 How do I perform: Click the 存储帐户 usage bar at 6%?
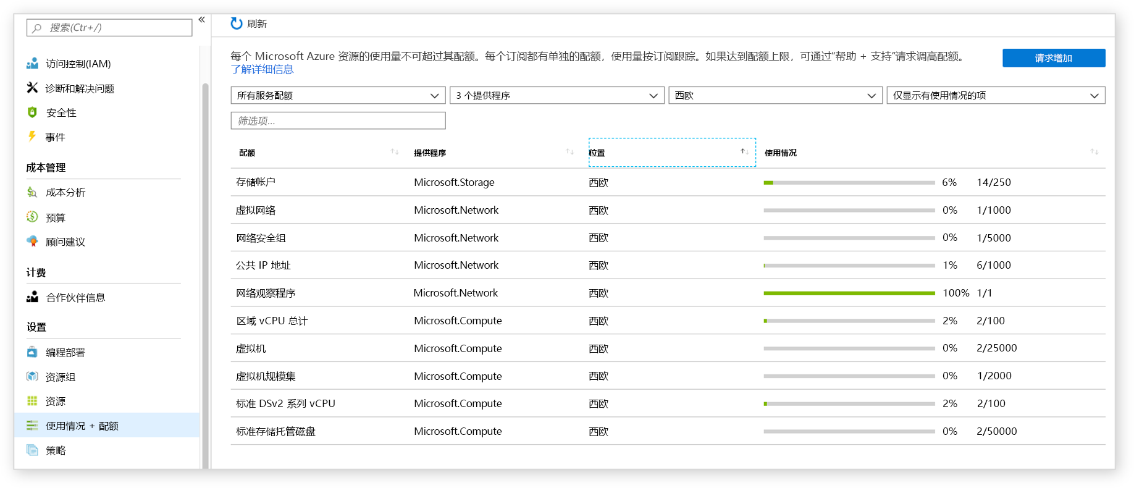pyautogui.click(x=849, y=182)
